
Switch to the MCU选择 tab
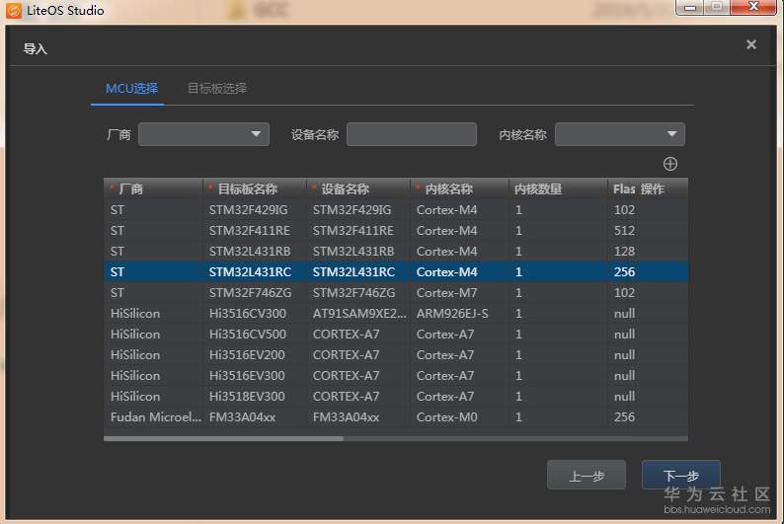click(x=131, y=89)
